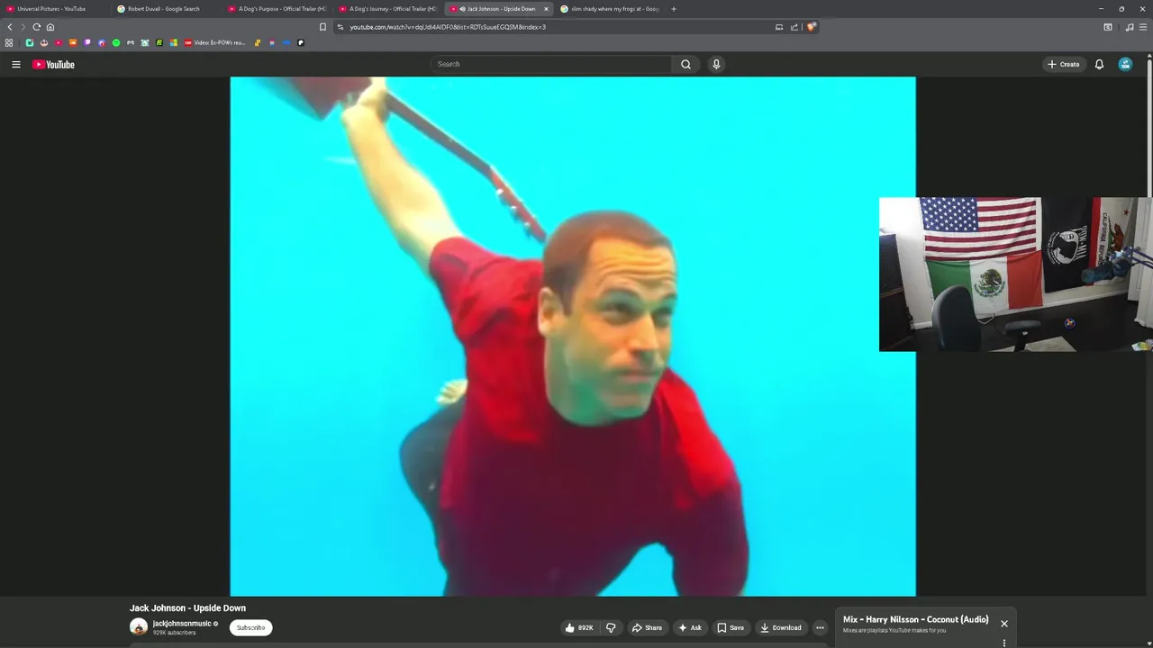The height and width of the screenshot is (648, 1153).
Task: Open the media control music note icon
Action: point(1130,27)
